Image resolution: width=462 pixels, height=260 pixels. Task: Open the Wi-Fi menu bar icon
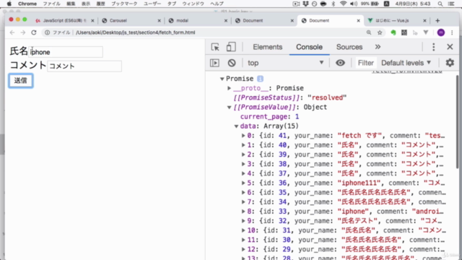click(343, 4)
